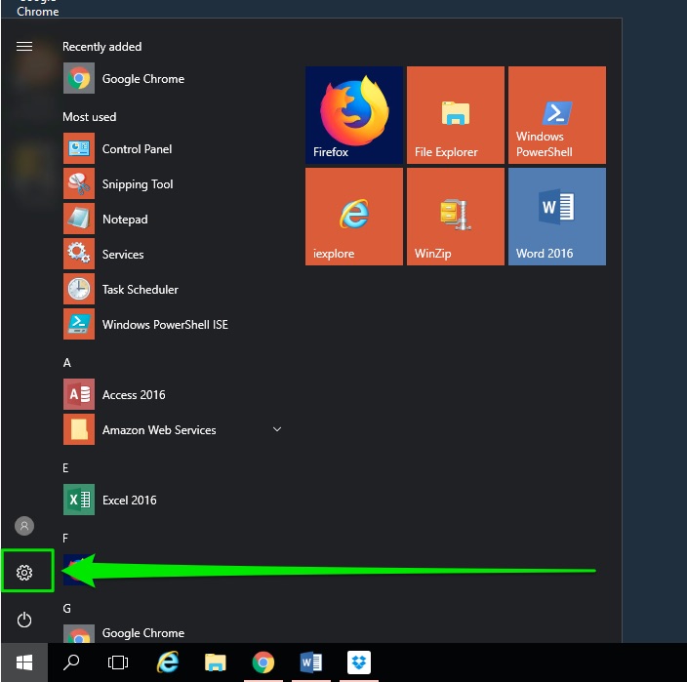This screenshot has height=682, width=687.
Task: Open Access 2016 under section A
Action: [174, 394]
